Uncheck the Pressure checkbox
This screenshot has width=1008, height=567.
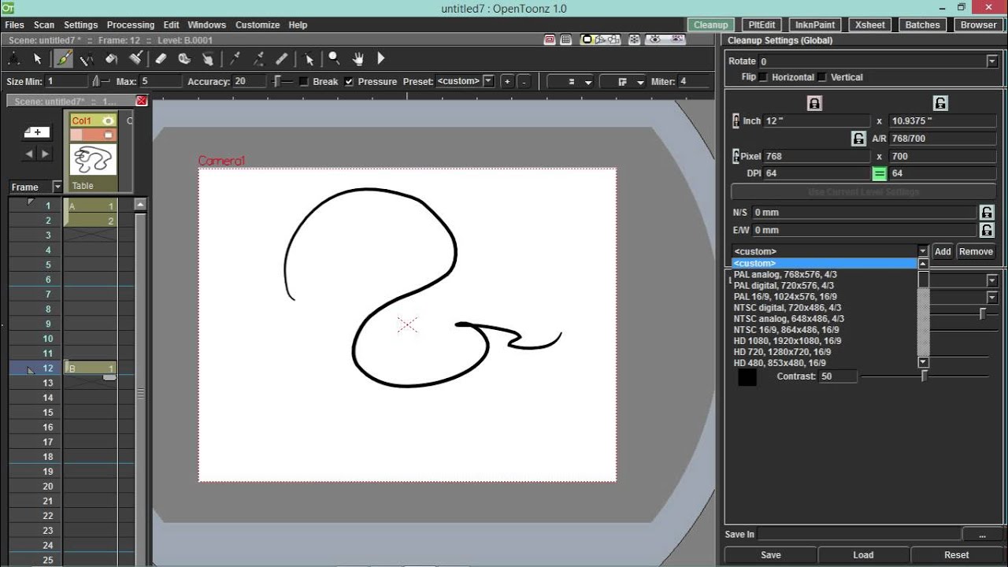[349, 81]
